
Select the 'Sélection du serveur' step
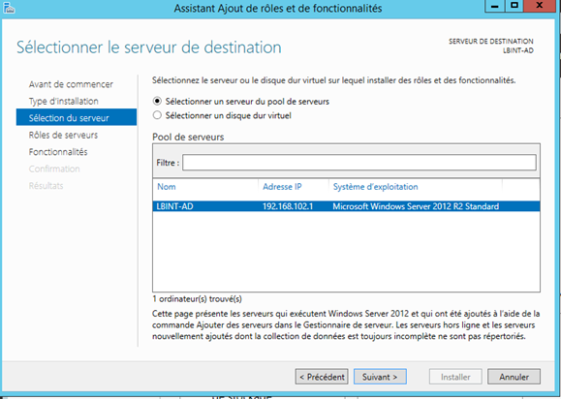point(77,117)
